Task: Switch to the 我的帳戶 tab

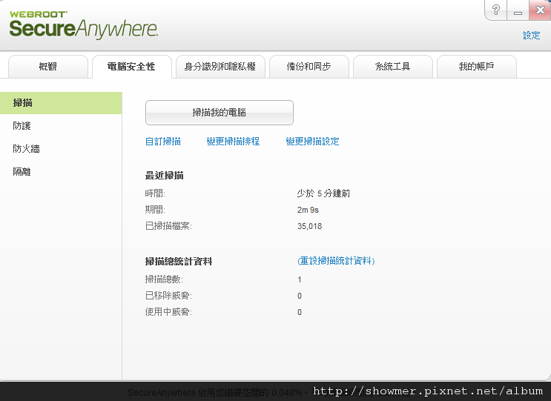Action: (x=477, y=67)
